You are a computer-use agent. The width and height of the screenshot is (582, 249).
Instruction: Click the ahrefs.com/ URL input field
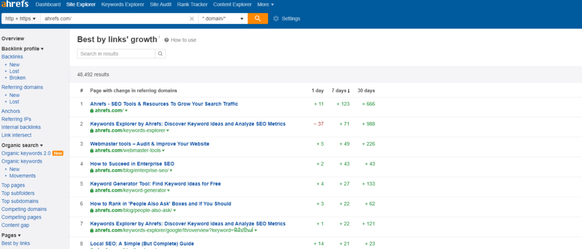pyautogui.click(x=114, y=19)
